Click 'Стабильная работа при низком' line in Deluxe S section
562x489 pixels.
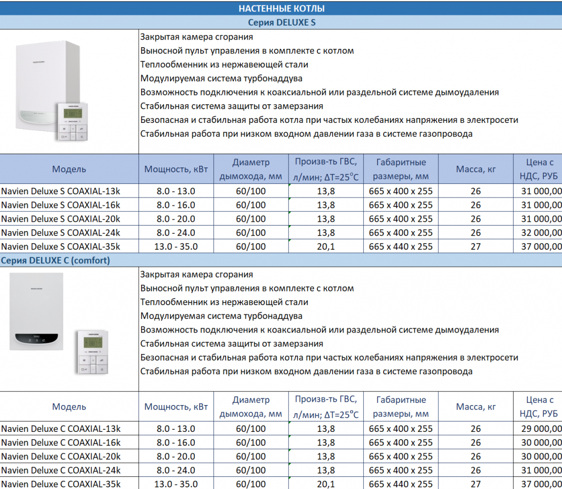pos(306,134)
